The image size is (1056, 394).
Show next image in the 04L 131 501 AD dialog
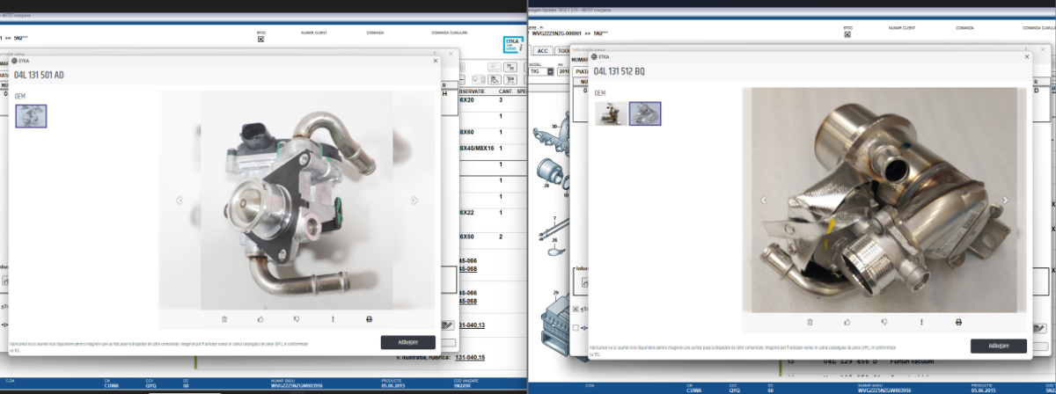(414, 201)
